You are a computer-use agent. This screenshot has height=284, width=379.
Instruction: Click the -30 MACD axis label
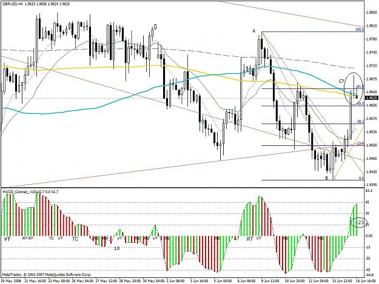point(369,259)
